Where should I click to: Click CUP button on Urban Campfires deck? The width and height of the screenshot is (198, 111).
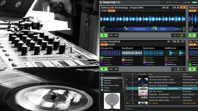(x=116, y=69)
